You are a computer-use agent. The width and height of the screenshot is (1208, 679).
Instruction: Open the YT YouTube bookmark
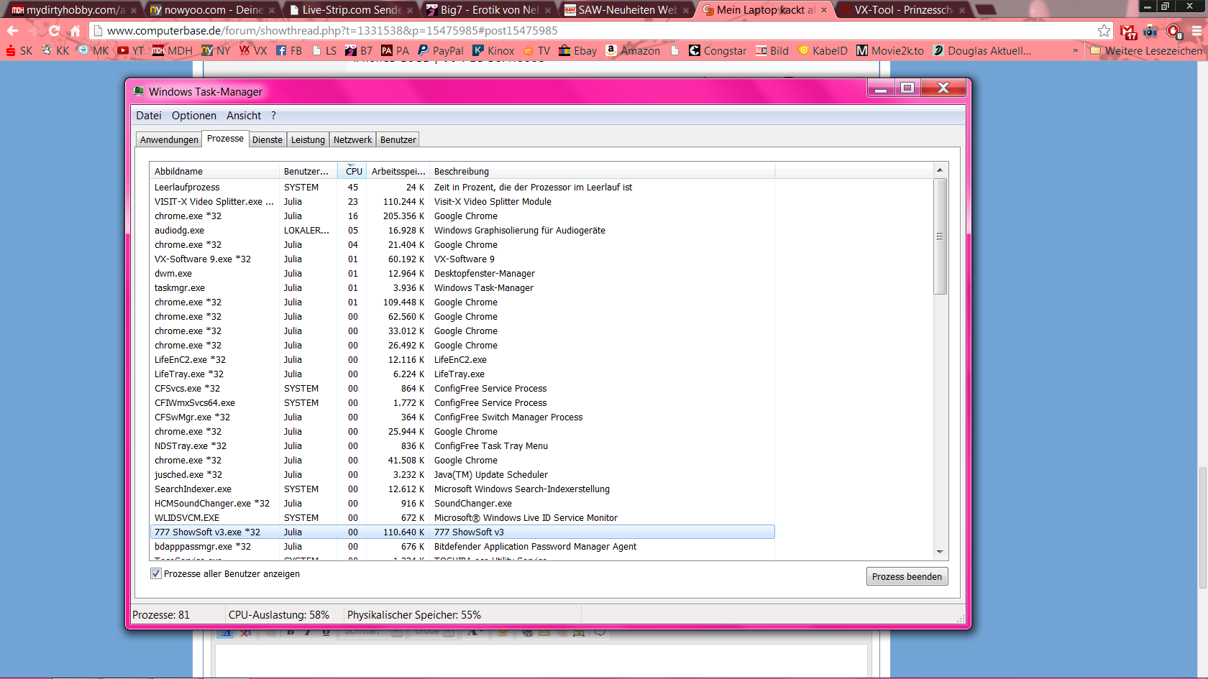(131, 51)
